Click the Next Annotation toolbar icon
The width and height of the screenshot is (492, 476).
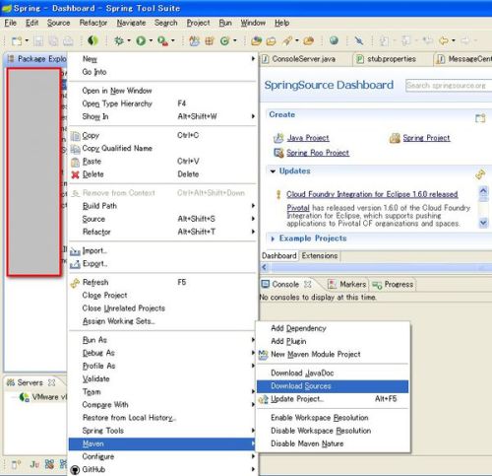384,40
